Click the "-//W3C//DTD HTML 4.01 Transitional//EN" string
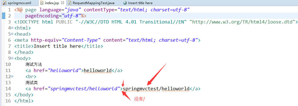Viewport: 298px width, 106px height. point(131,22)
